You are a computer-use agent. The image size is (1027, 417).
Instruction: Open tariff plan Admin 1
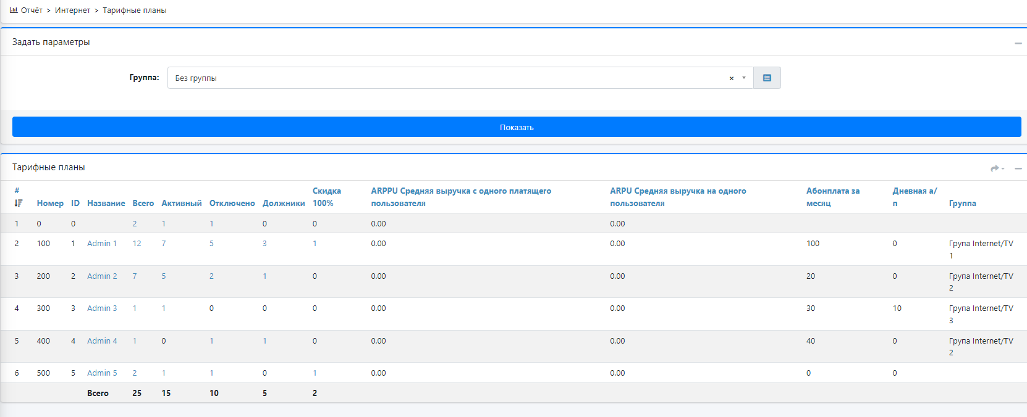(x=102, y=244)
